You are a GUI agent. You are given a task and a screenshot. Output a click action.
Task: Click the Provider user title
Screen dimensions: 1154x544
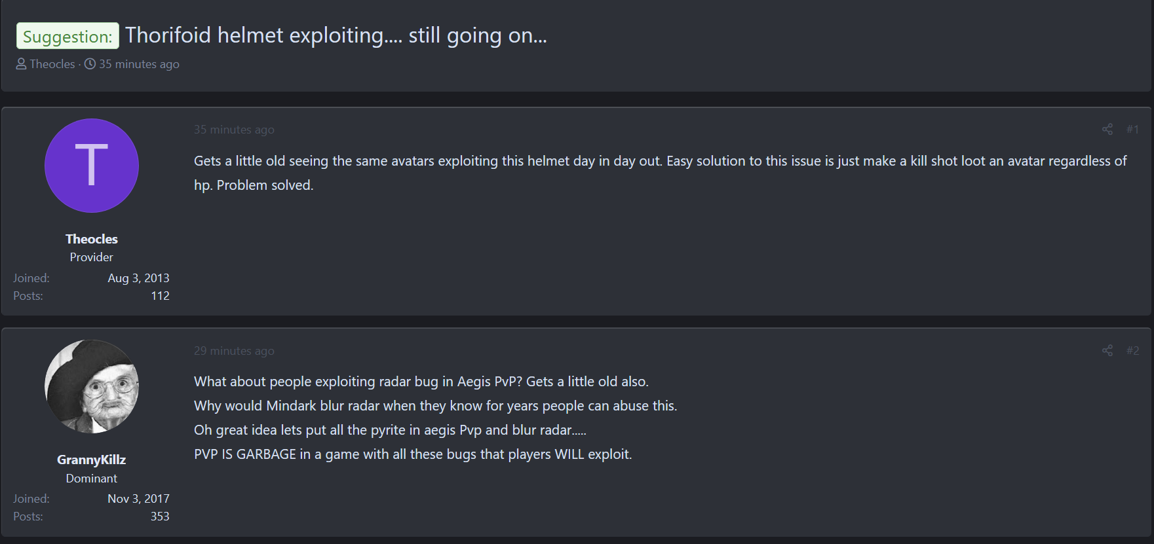92,257
